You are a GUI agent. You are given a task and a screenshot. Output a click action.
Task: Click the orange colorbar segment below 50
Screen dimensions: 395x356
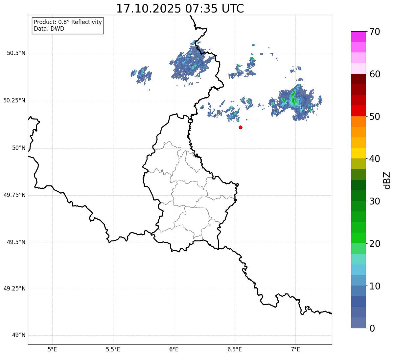pos(358,122)
